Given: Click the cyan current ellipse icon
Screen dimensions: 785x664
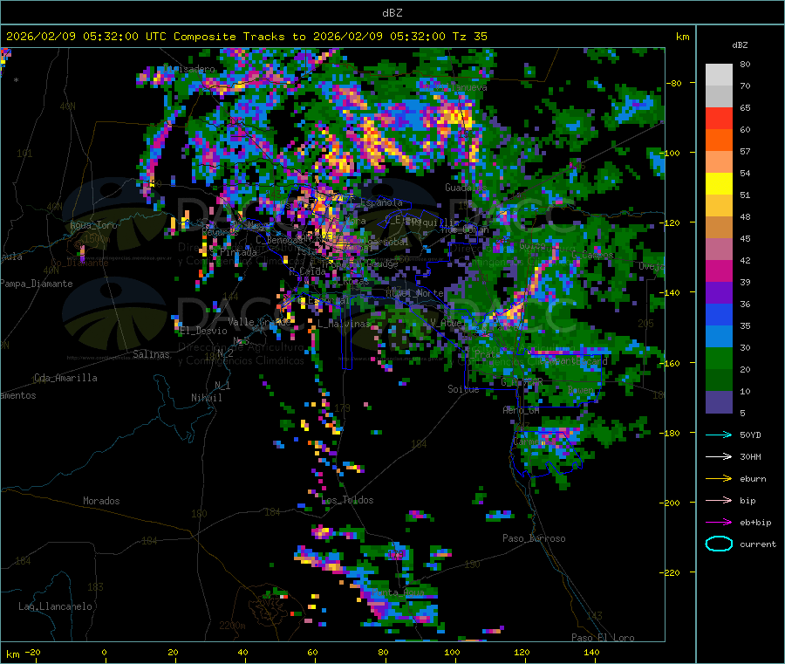Looking at the screenshot, I should pyautogui.click(x=719, y=544).
